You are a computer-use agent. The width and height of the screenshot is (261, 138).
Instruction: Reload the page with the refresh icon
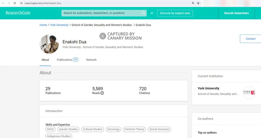click(15, 3)
